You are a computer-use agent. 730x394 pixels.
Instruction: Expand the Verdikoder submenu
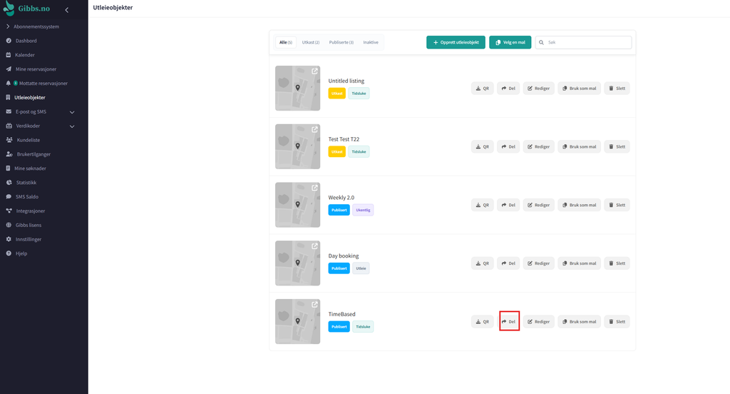point(72,126)
